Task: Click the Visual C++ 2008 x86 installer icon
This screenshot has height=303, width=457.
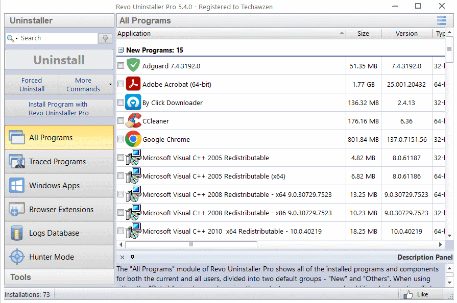Action: (133, 213)
